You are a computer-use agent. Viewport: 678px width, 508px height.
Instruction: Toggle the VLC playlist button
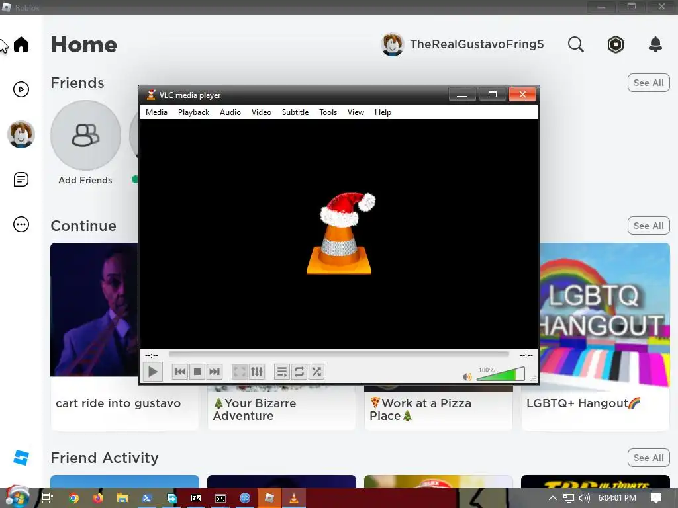coord(282,372)
